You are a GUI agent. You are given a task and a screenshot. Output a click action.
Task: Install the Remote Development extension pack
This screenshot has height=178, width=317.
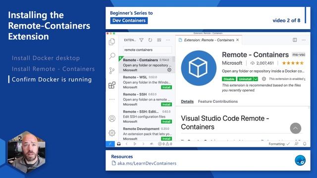tap(166, 138)
